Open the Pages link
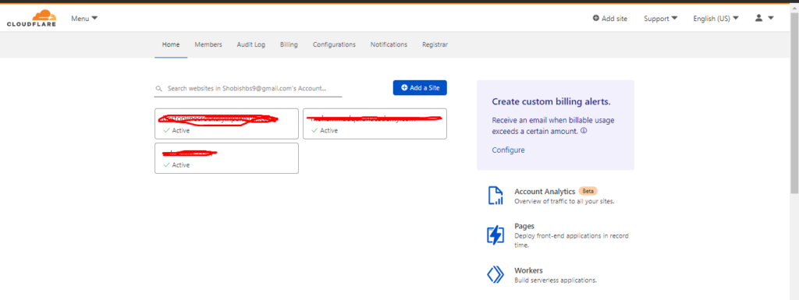Image resolution: width=799 pixels, height=300 pixels. (x=524, y=226)
